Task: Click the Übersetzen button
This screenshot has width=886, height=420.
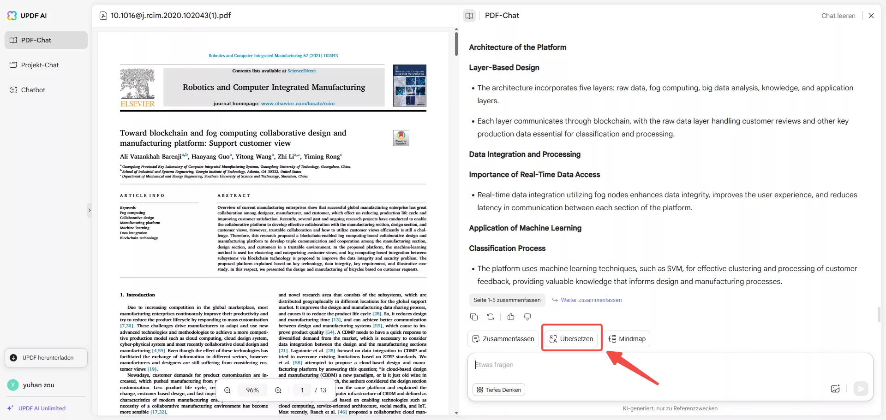Action: point(571,339)
